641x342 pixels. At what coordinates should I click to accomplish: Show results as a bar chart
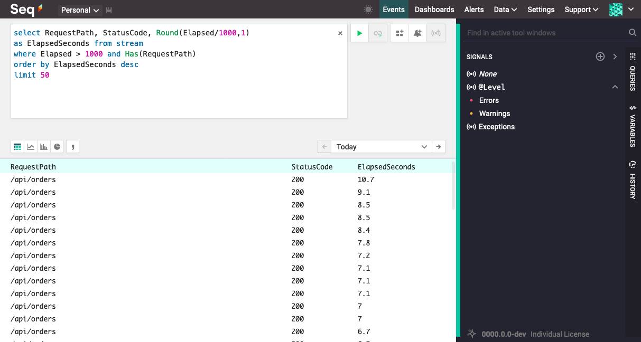click(x=44, y=147)
